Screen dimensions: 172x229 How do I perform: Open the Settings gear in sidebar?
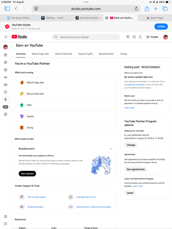[x=6, y=217]
